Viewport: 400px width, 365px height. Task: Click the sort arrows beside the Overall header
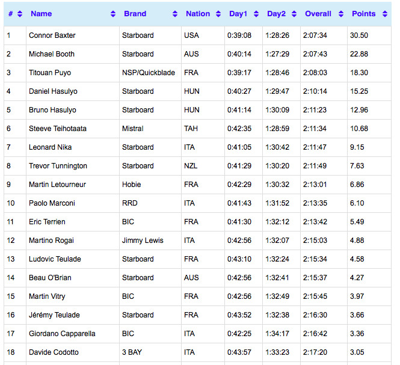point(339,14)
